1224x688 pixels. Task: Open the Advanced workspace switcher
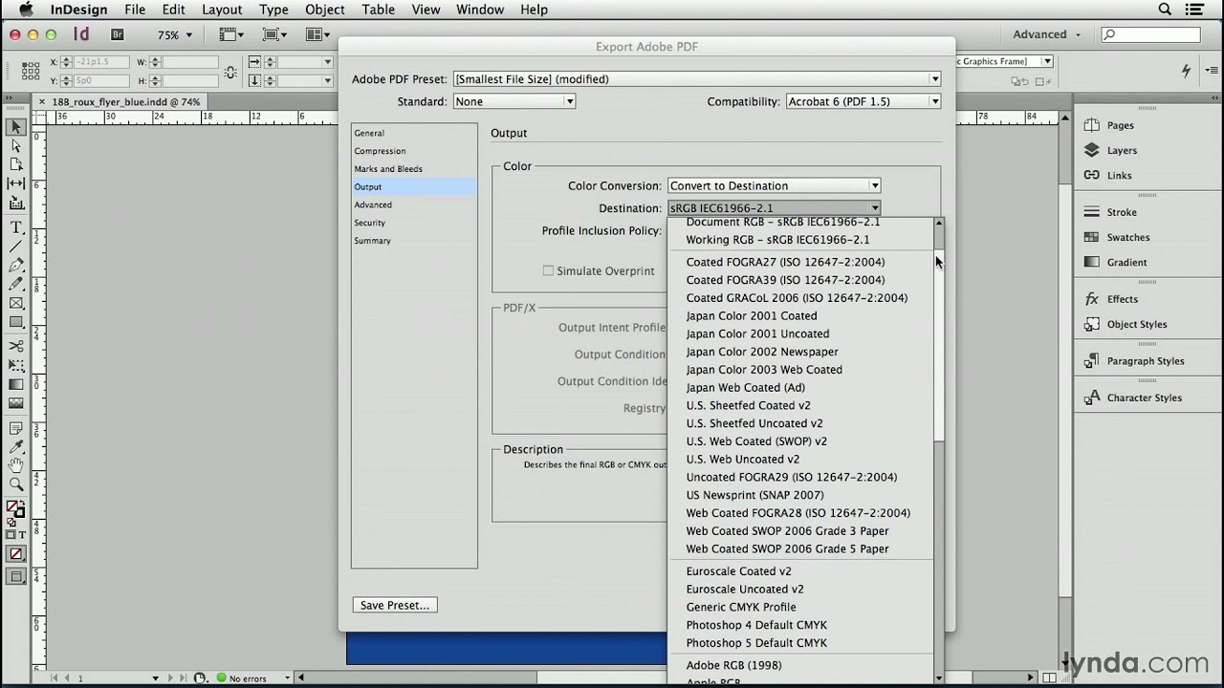click(1046, 34)
